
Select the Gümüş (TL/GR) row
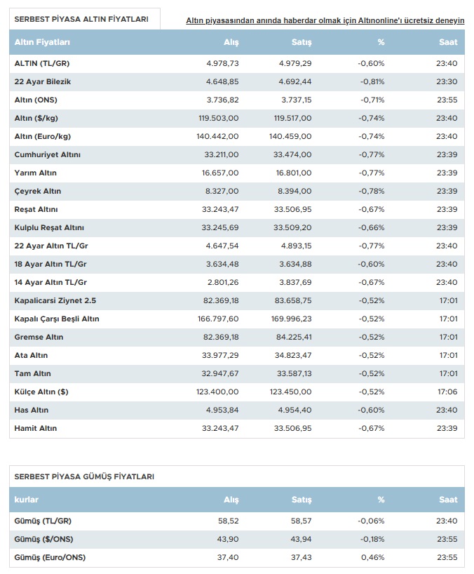click(x=237, y=521)
